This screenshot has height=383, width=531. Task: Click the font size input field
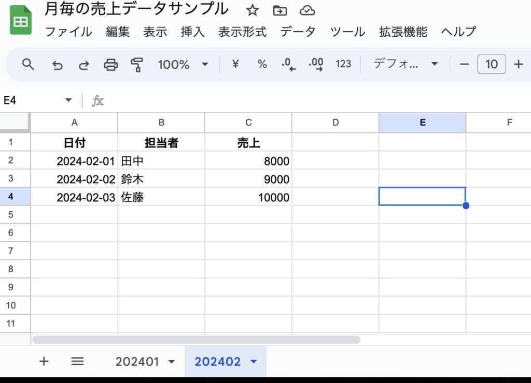(491, 64)
